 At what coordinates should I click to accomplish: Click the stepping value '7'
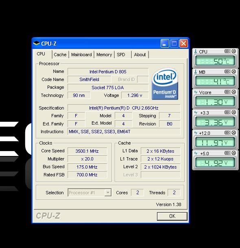pos(169,116)
